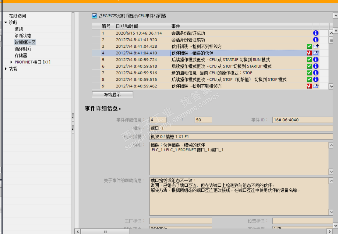Click the green check icon on row 8
The width and height of the screenshot is (338, 234).
[309, 79]
